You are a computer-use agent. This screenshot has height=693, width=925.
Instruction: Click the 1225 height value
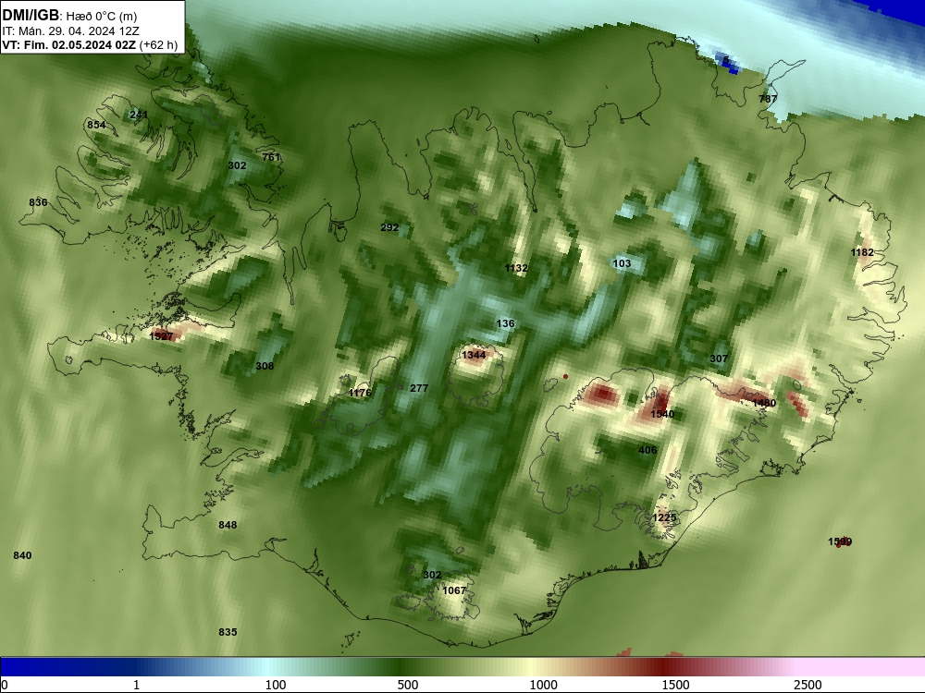coord(664,517)
